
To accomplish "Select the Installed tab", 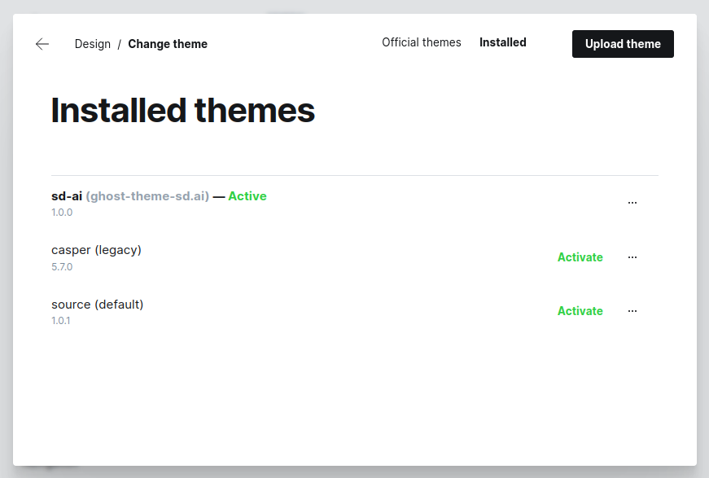I will pyautogui.click(x=503, y=42).
